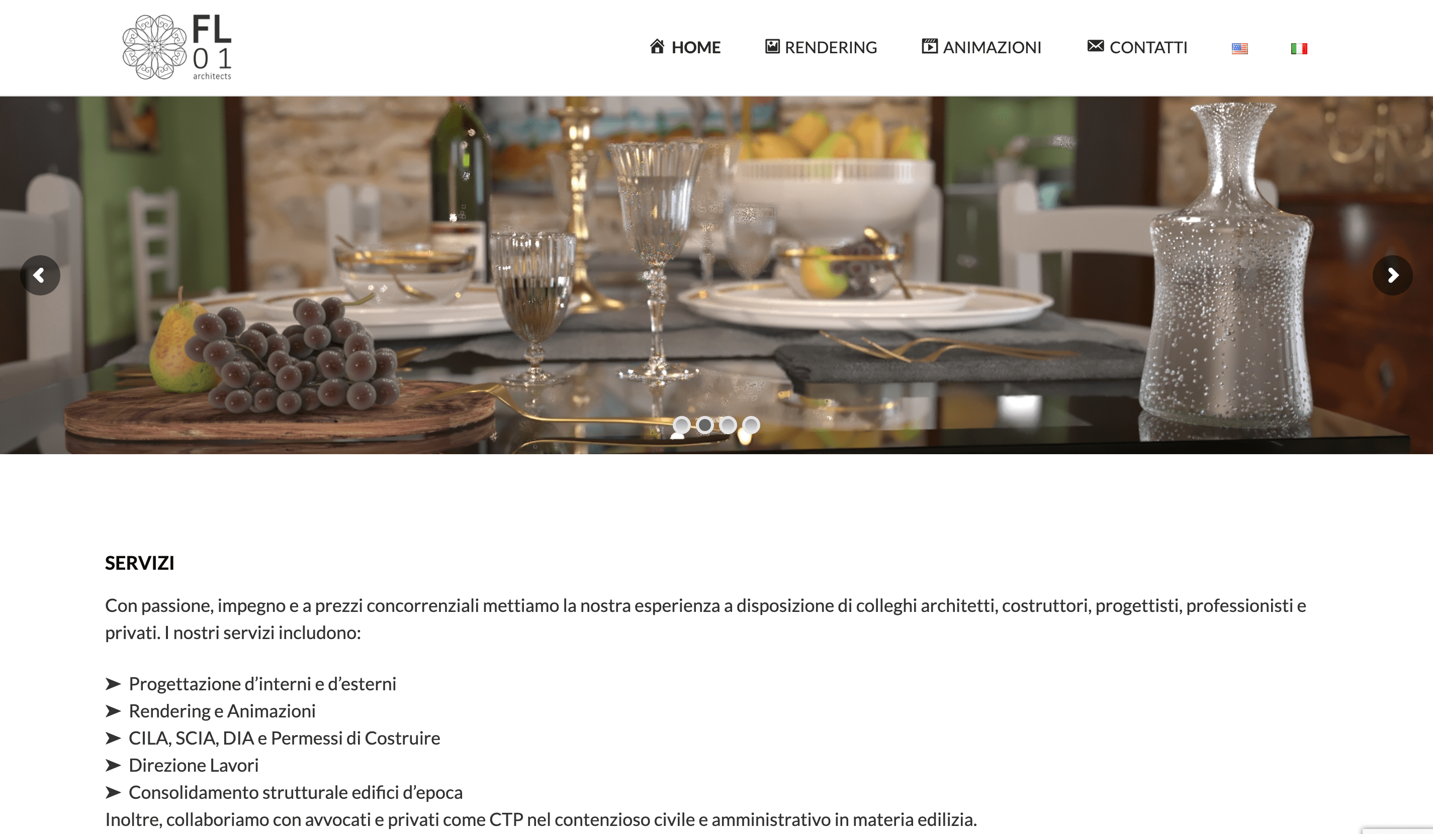This screenshot has height=834, width=1433.
Task: Click the SERVIZI heading
Action: click(x=139, y=562)
